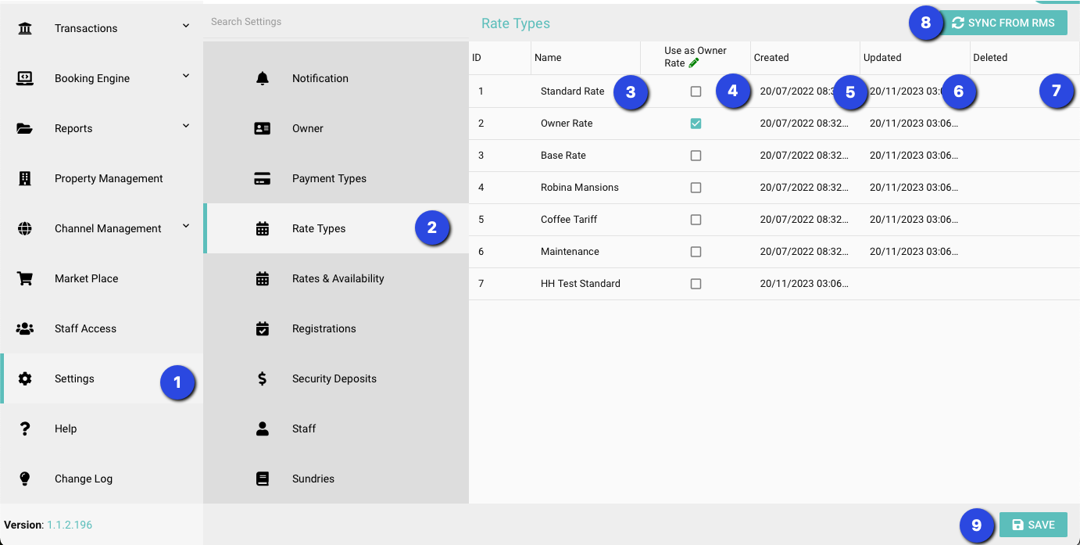Click the Staff Access people icon

(x=25, y=328)
